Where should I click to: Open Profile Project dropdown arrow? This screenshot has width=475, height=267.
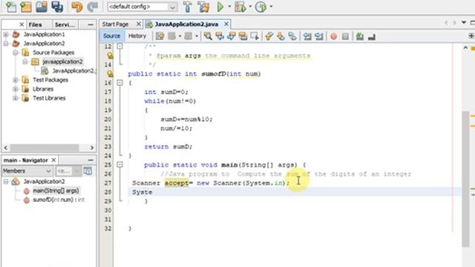pos(271,7)
